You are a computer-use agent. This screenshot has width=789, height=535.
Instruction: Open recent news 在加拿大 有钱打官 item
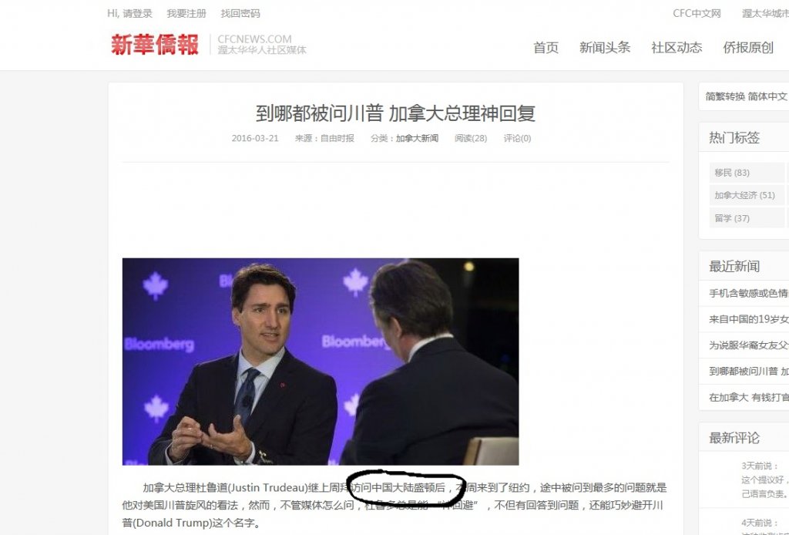[x=748, y=397]
